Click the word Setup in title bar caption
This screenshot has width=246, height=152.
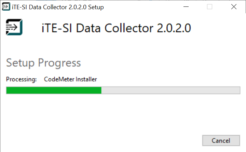(96, 7)
